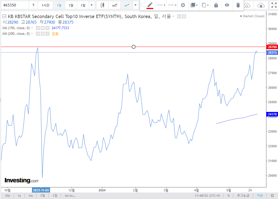Open the visual order layers dropdown
The height and width of the screenshot is (199, 278).
[x=194, y=5]
